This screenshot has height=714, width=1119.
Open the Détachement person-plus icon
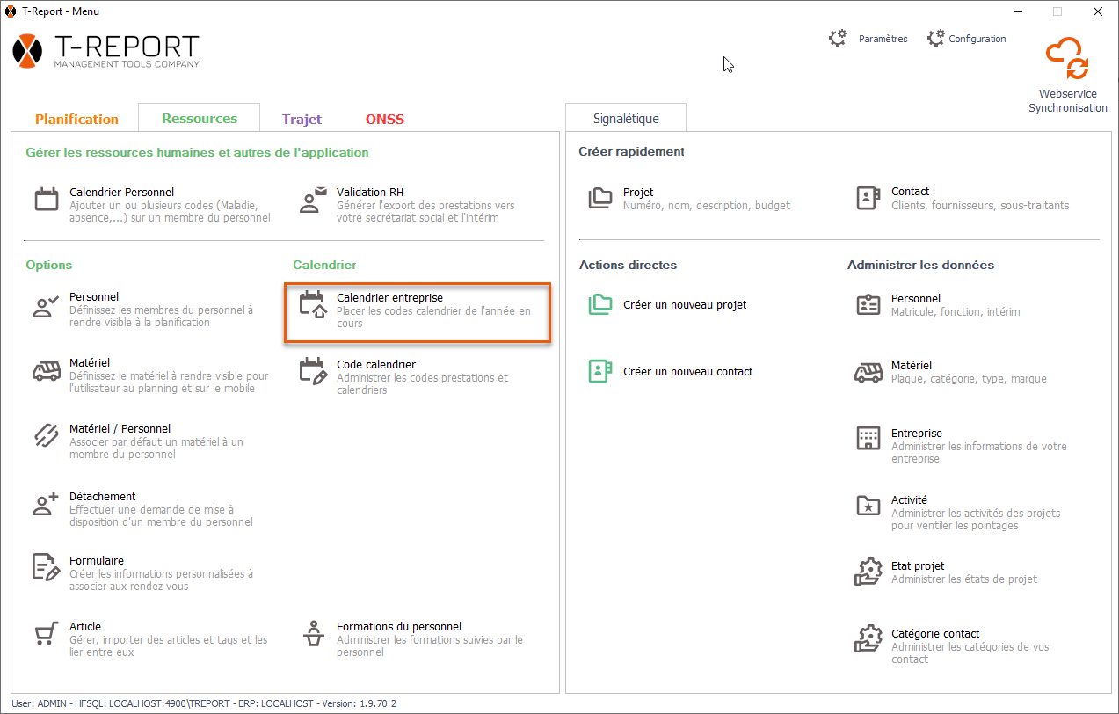(x=46, y=503)
